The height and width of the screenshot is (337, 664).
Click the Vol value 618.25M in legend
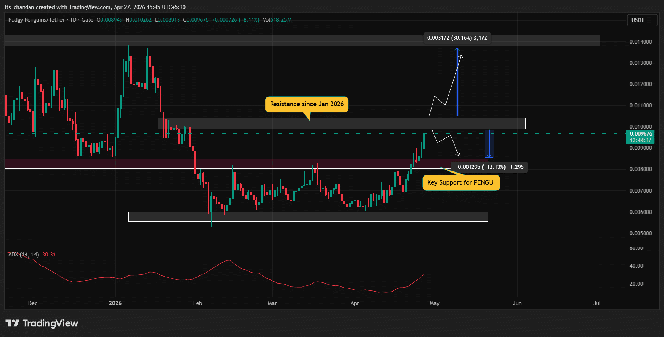(280, 20)
